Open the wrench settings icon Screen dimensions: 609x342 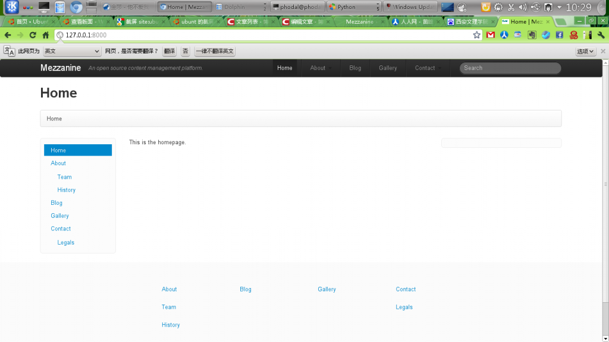(x=601, y=34)
